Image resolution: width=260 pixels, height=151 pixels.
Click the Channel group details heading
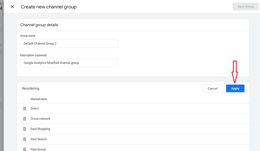[x=39, y=25]
